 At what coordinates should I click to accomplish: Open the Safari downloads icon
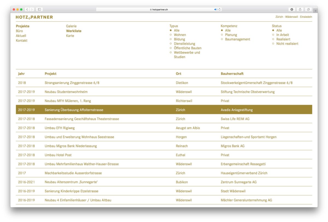292,10
